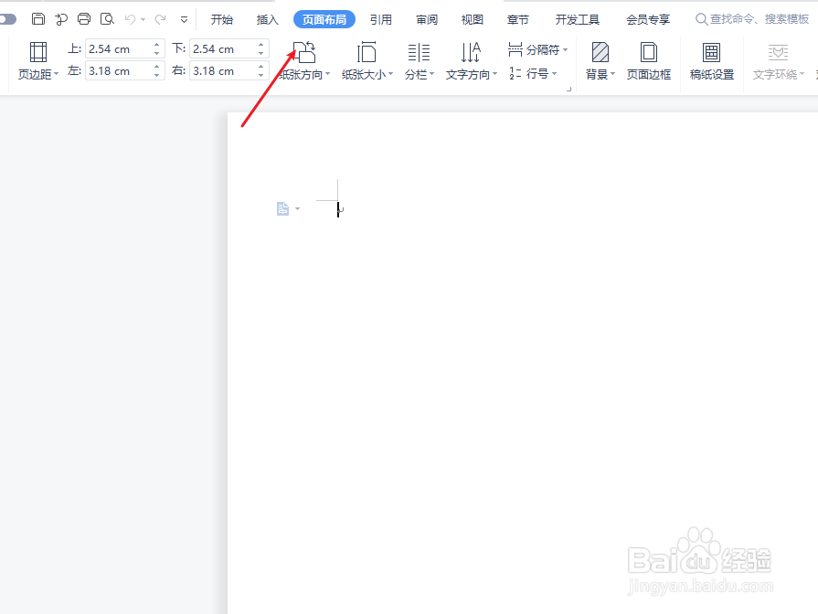Toggle the switch at top-left corner
Image resolution: width=818 pixels, height=614 pixels.
[7, 19]
